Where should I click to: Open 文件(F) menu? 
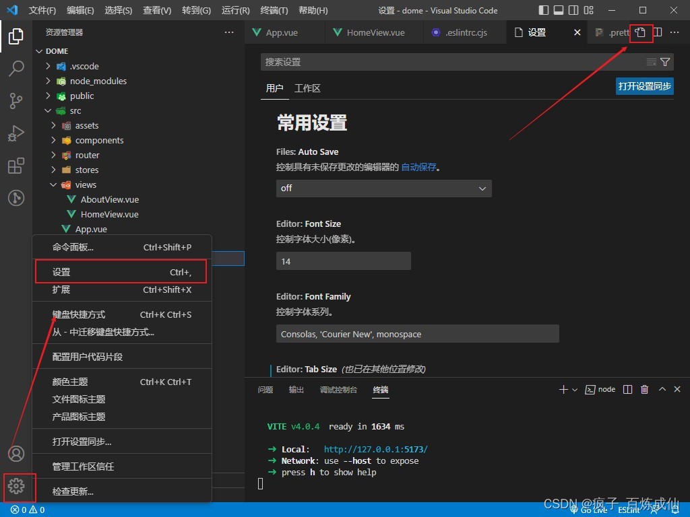click(42, 10)
